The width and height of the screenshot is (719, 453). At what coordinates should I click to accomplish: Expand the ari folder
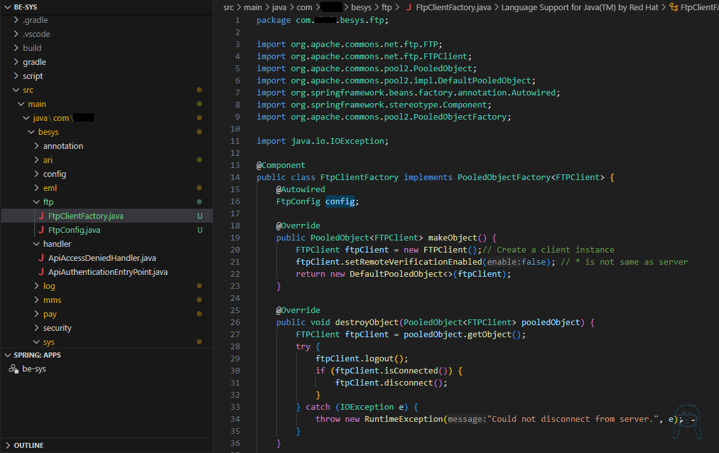[x=37, y=160]
